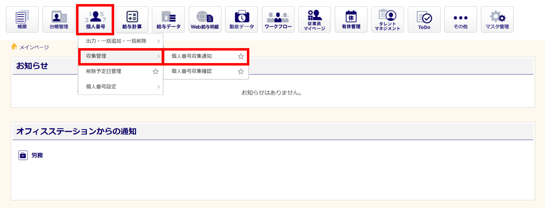Click the 労務 notification category
This screenshot has height=208, width=545.
click(37, 155)
